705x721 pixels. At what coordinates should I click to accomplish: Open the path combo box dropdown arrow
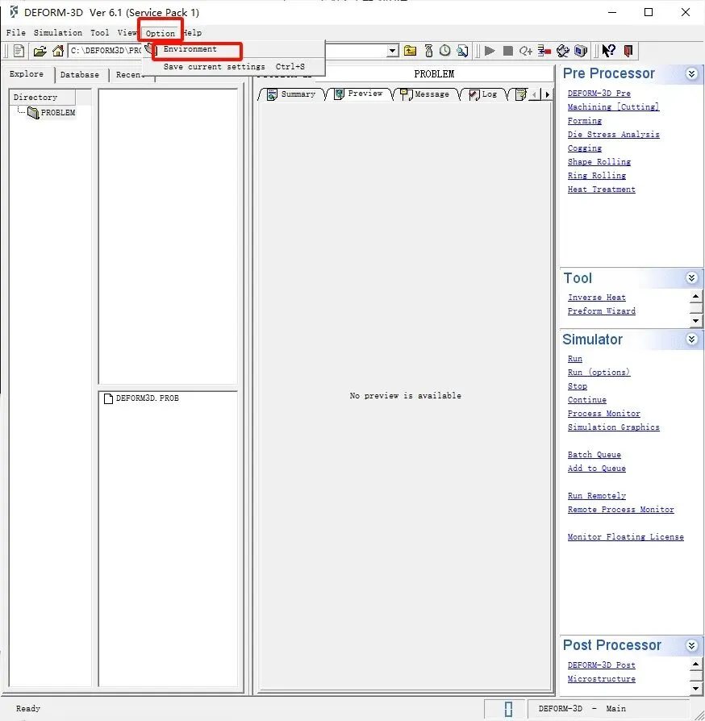coord(392,51)
